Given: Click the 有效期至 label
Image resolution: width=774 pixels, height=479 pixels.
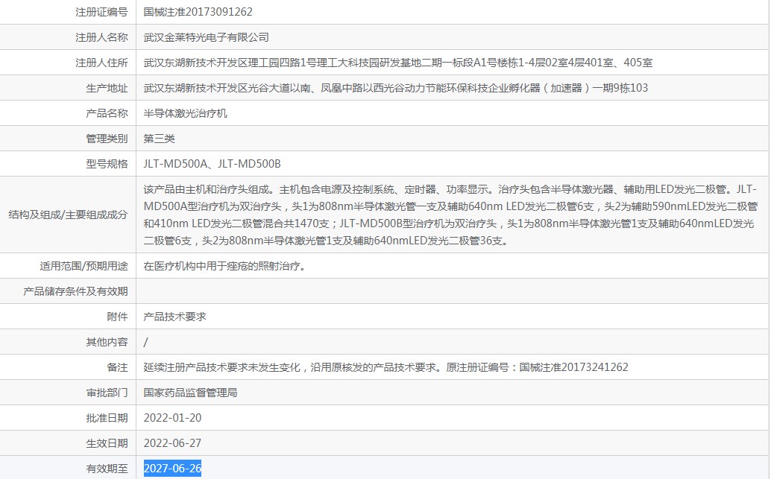Looking at the screenshot, I should coord(107,469).
